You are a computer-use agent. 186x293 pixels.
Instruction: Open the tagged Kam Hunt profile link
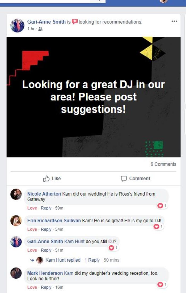pyautogui.click(x=74, y=241)
